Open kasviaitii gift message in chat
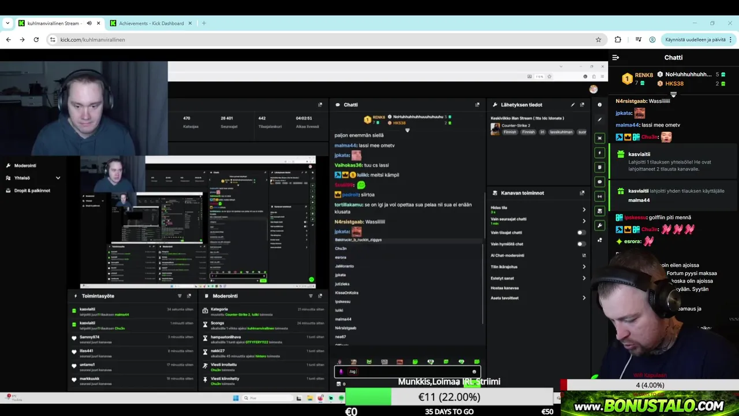Viewport: 739px width, 416px height. click(674, 161)
